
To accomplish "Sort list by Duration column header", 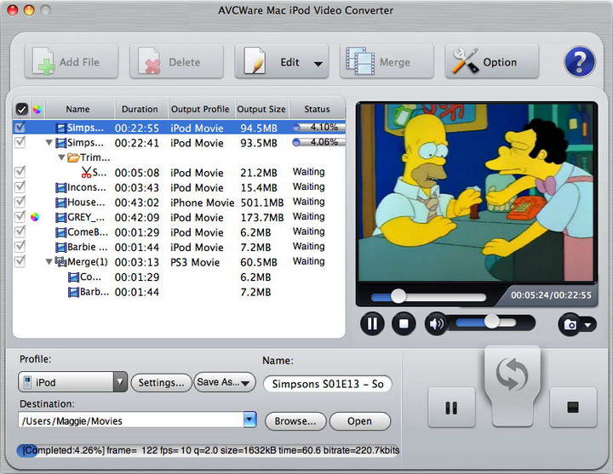I will (140, 109).
